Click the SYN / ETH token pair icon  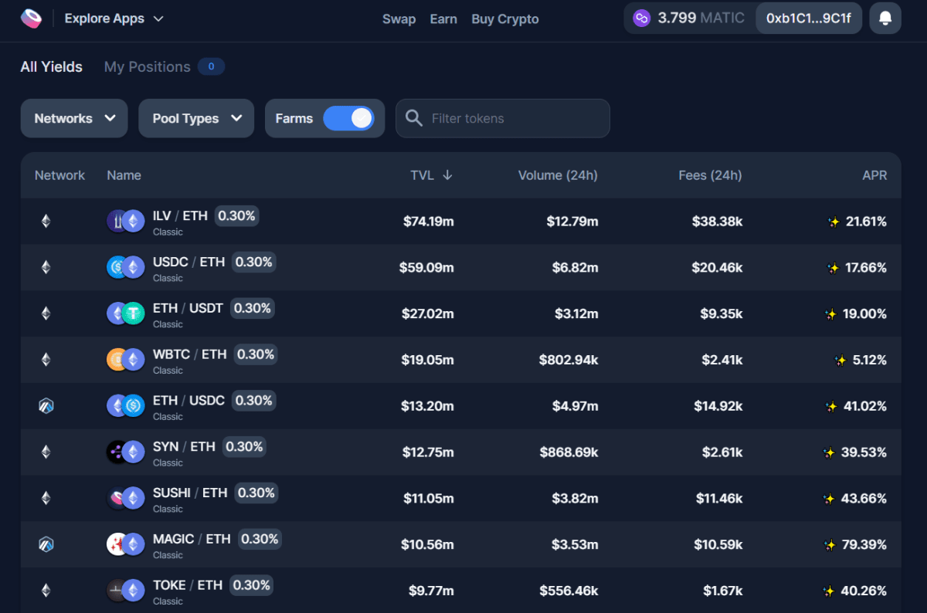coord(126,452)
